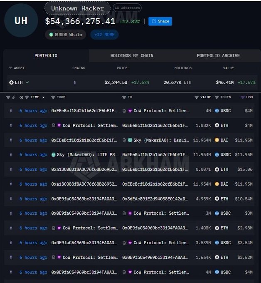This screenshot has height=283, width=261.
Task: Sort portfolio by the VALUE column header
Action: click(x=229, y=68)
